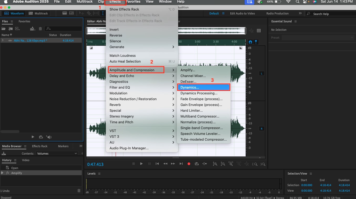
Task: Click New File icon in Files panel
Action: (17, 29)
